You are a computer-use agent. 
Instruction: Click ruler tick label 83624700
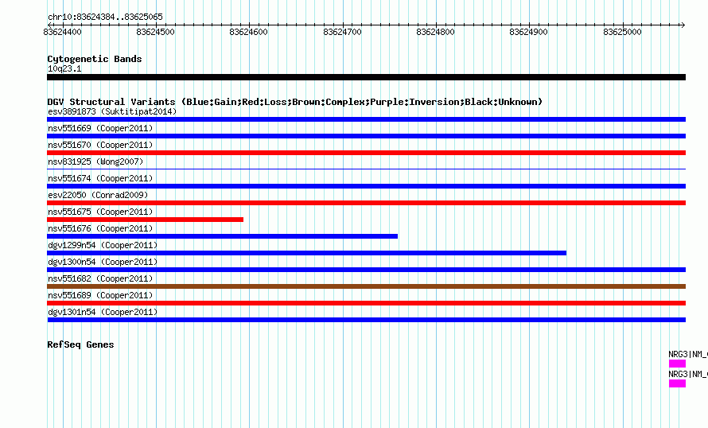point(342,32)
